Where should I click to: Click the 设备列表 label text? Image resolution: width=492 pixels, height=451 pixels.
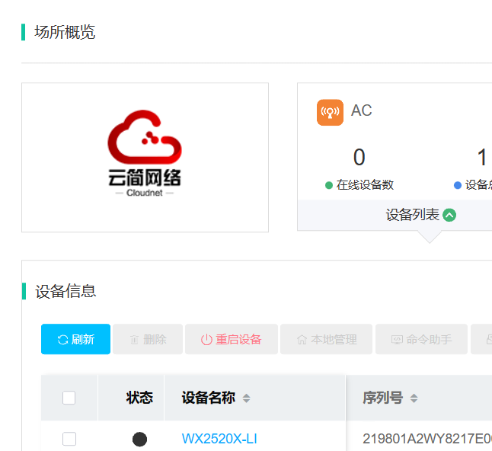(412, 215)
